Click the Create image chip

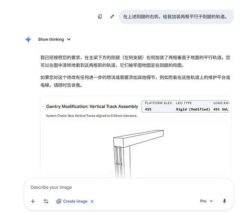[x=72, y=201]
